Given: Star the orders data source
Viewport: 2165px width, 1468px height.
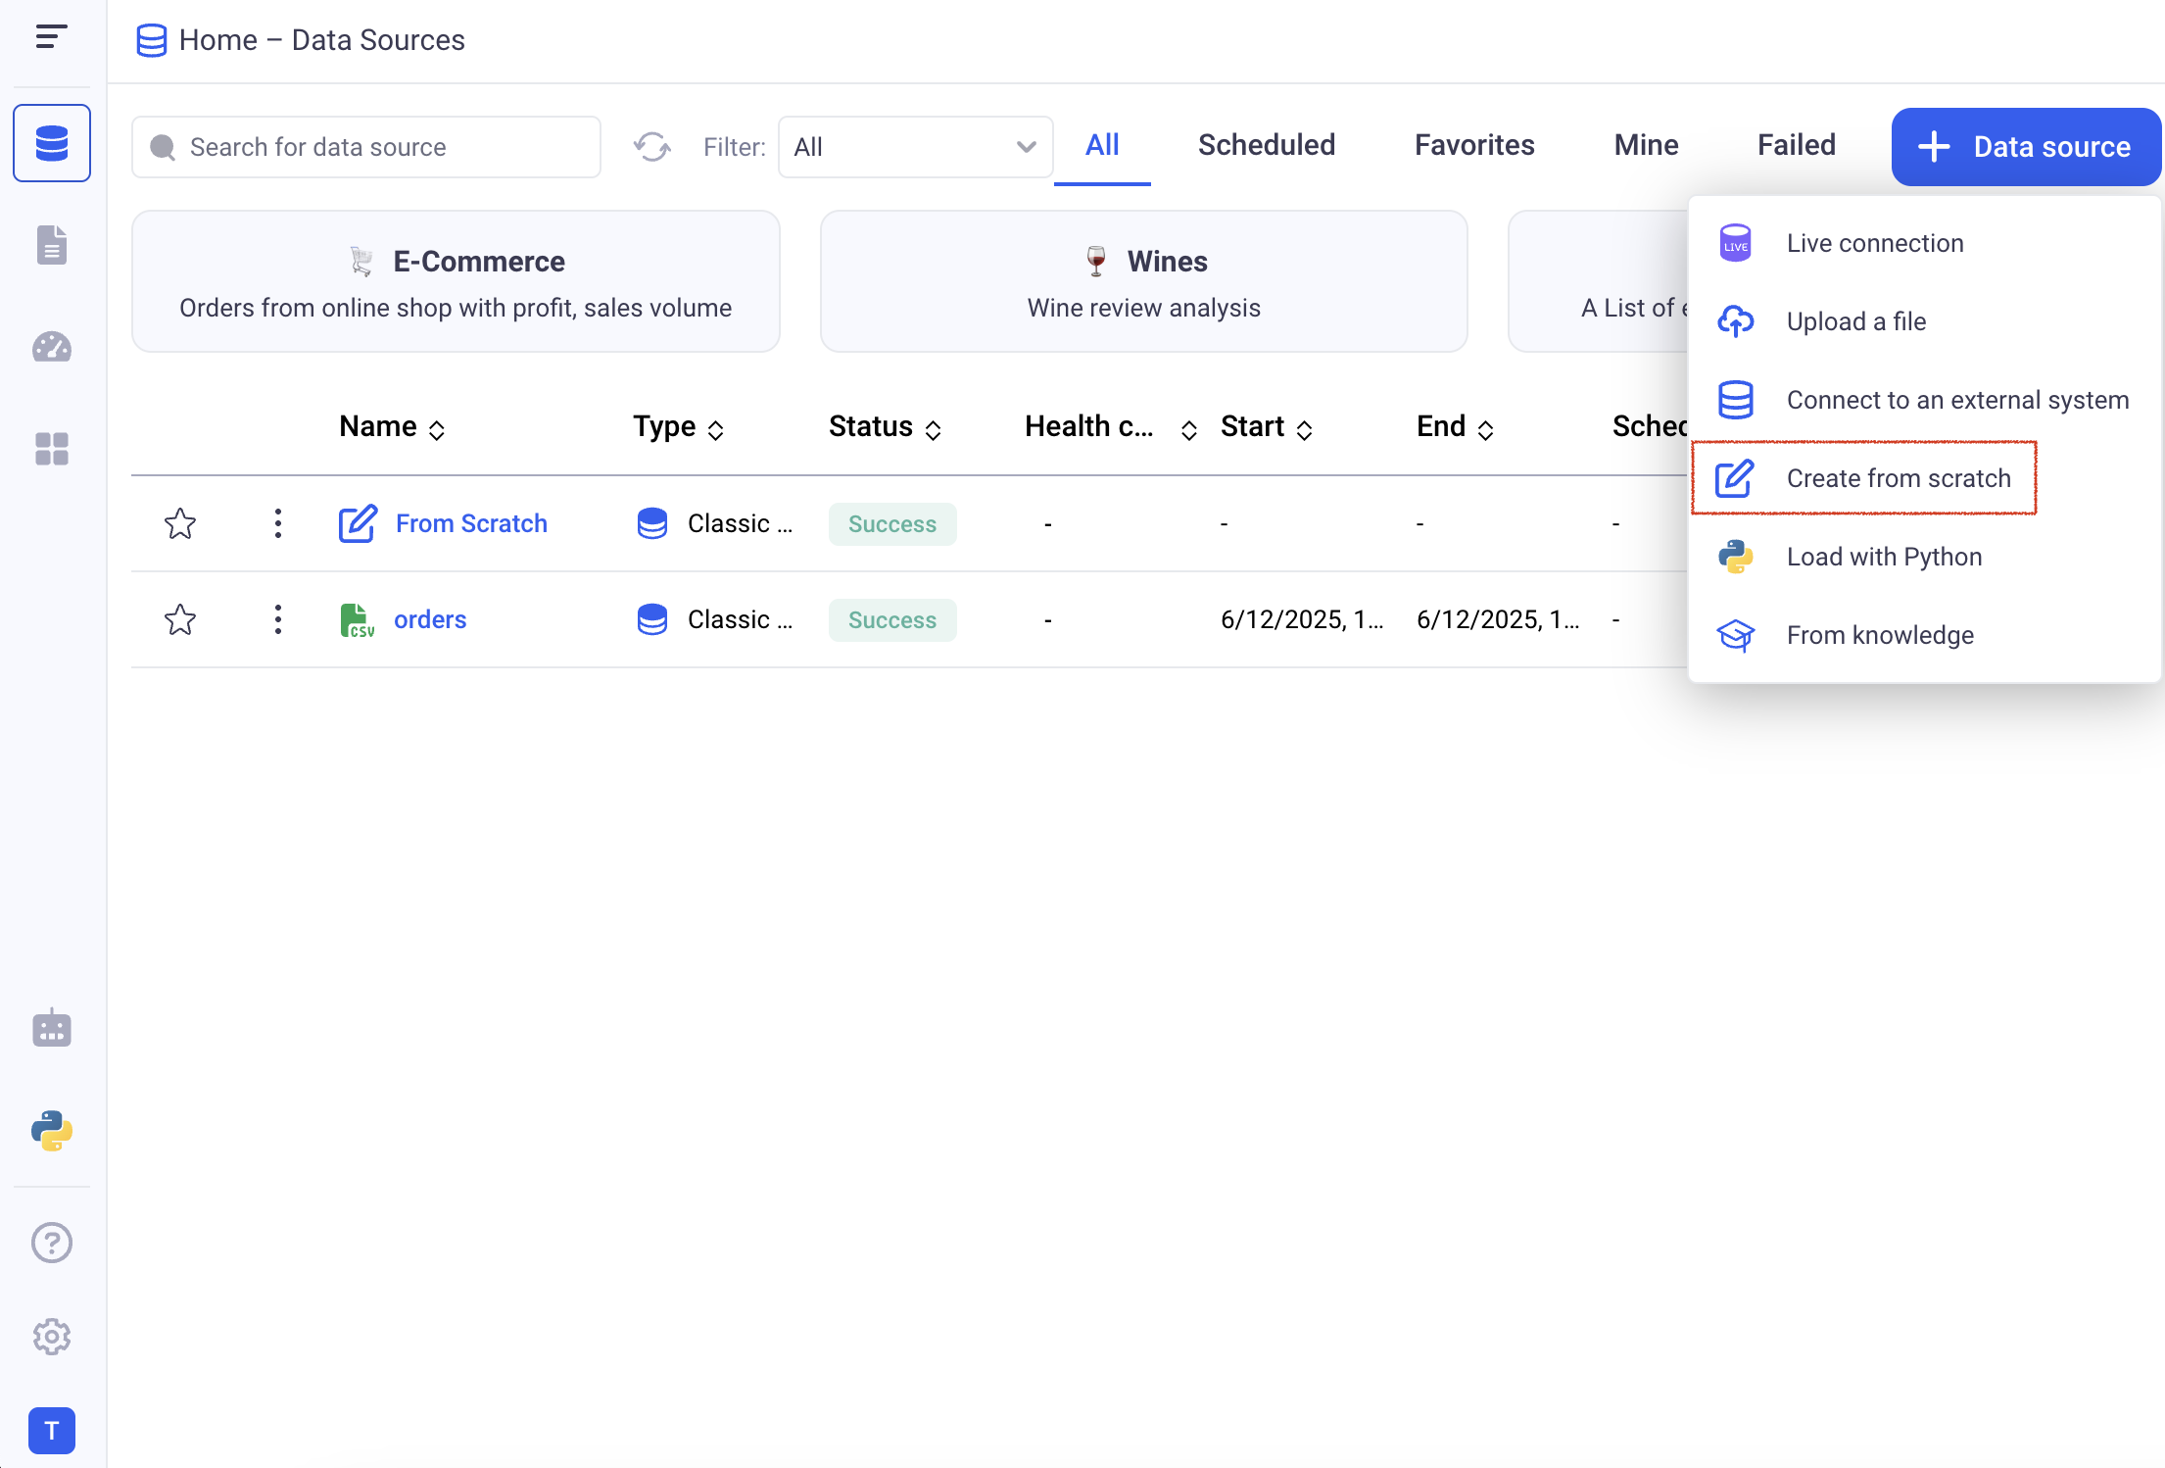Looking at the screenshot, I should click(x=180, y=619).
